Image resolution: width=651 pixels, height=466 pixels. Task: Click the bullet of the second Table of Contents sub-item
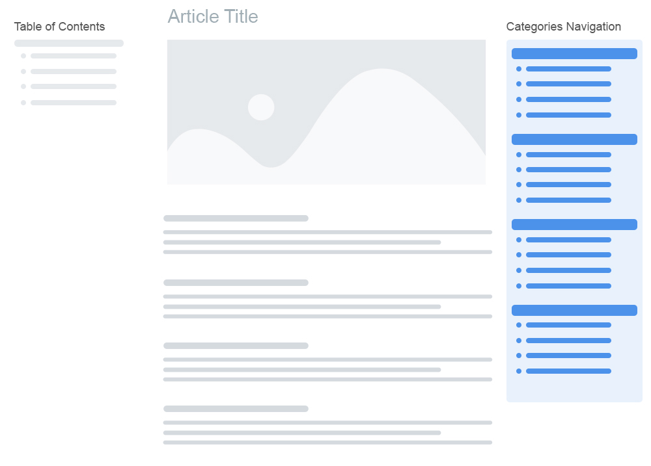[x=23, y=71]
